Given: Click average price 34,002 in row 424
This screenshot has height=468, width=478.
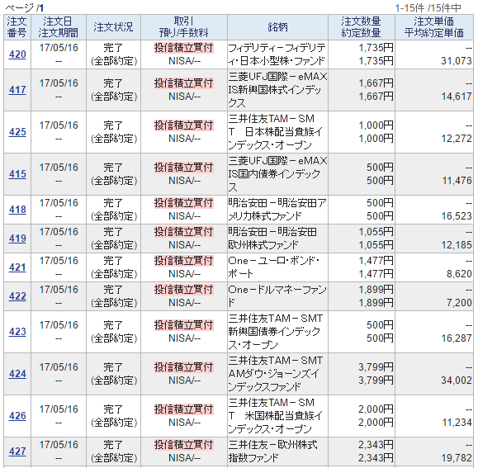Looking at the screenshot, I should 457,381.
